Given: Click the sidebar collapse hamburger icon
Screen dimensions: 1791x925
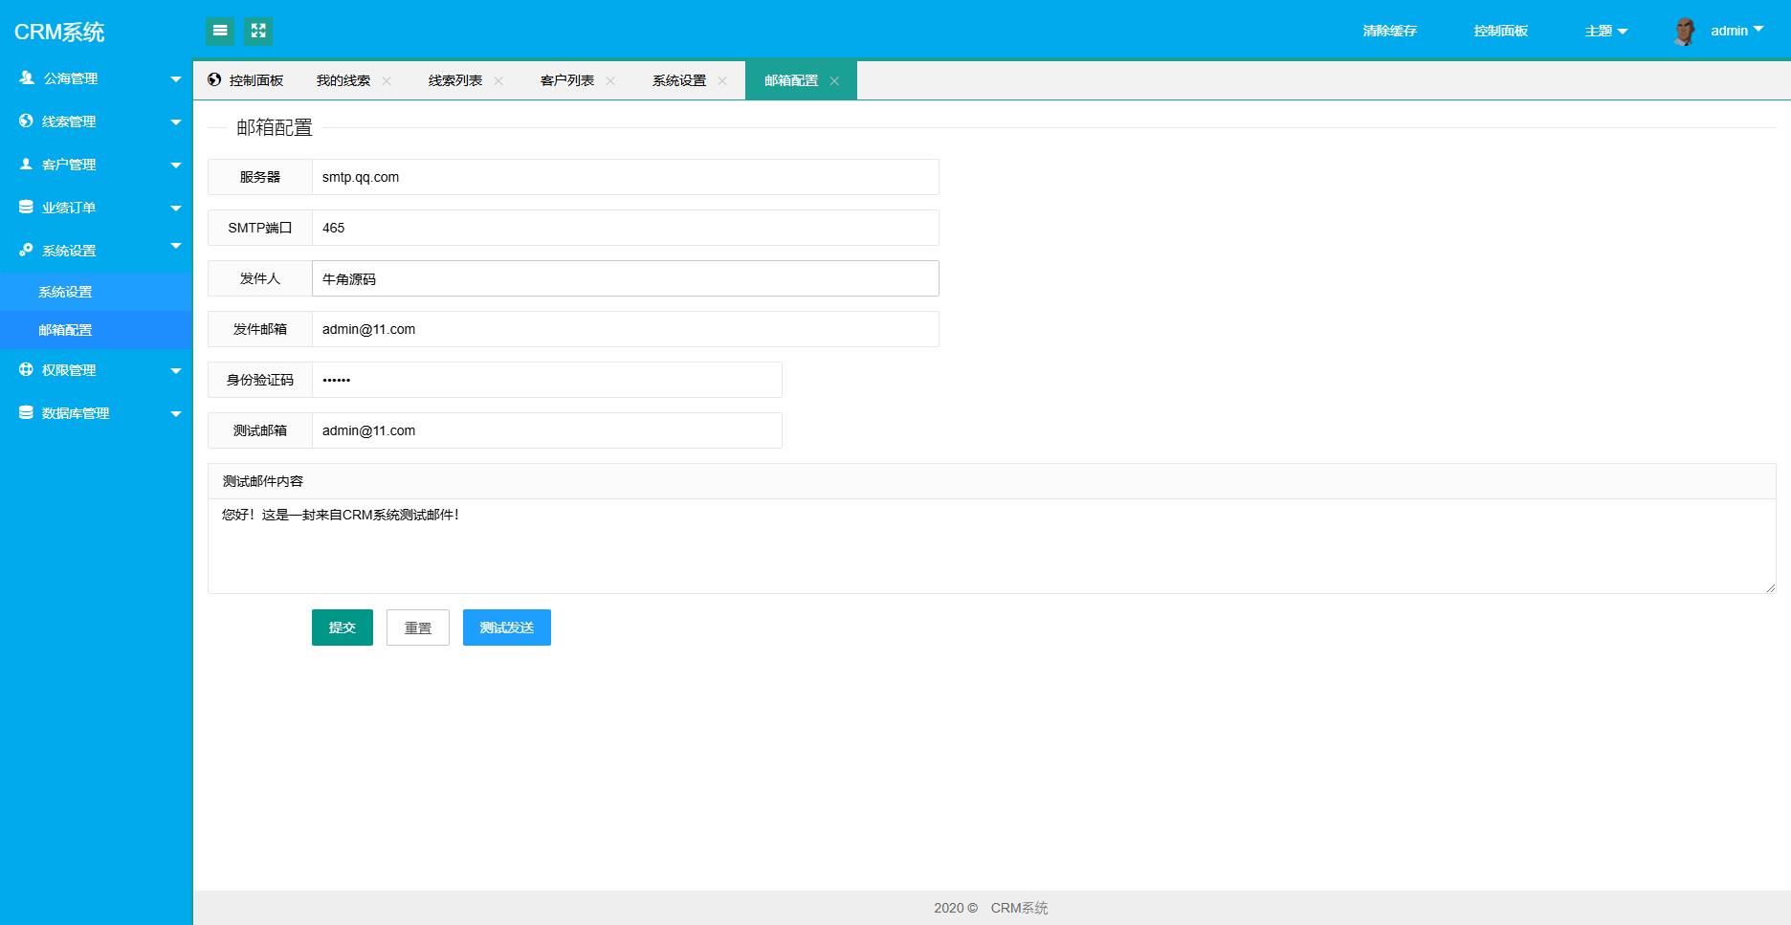Looking at the screenshot, I should 220,31.
